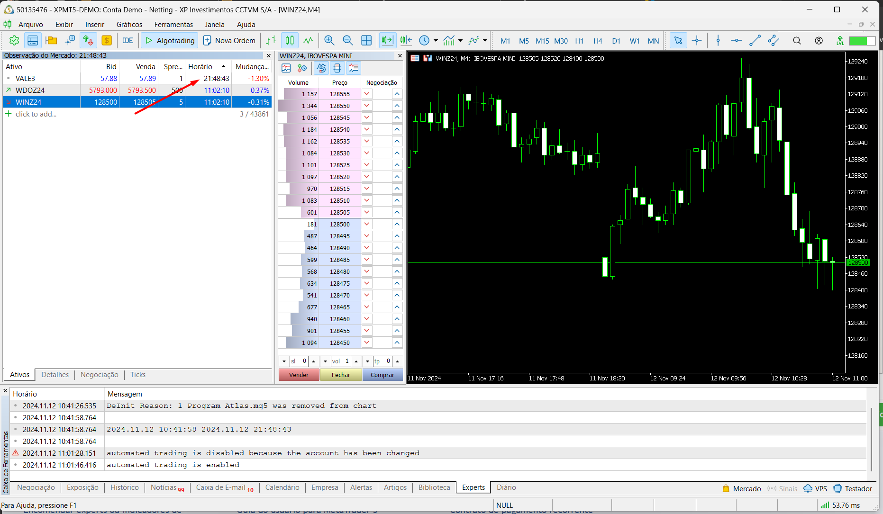Screen dimensions: 883x514
Task: Switch the chart to bar chart style
Action: pyautogui.click(x=271, y=41)
